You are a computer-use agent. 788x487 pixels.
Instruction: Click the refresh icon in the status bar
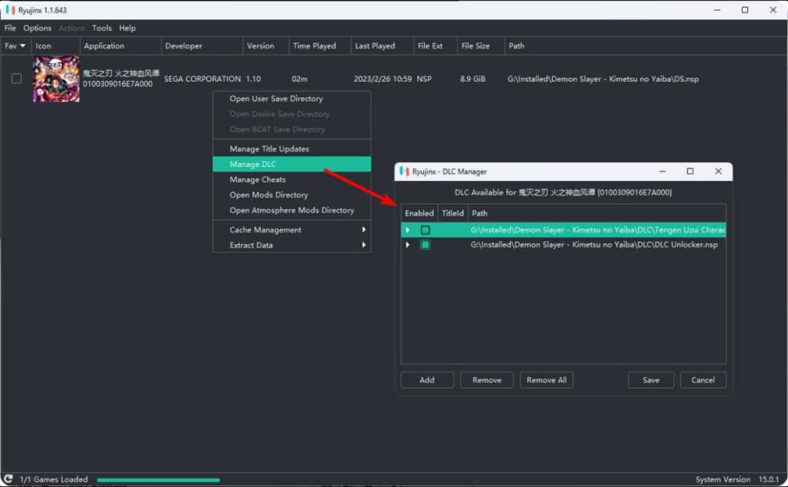click(8, 479)
